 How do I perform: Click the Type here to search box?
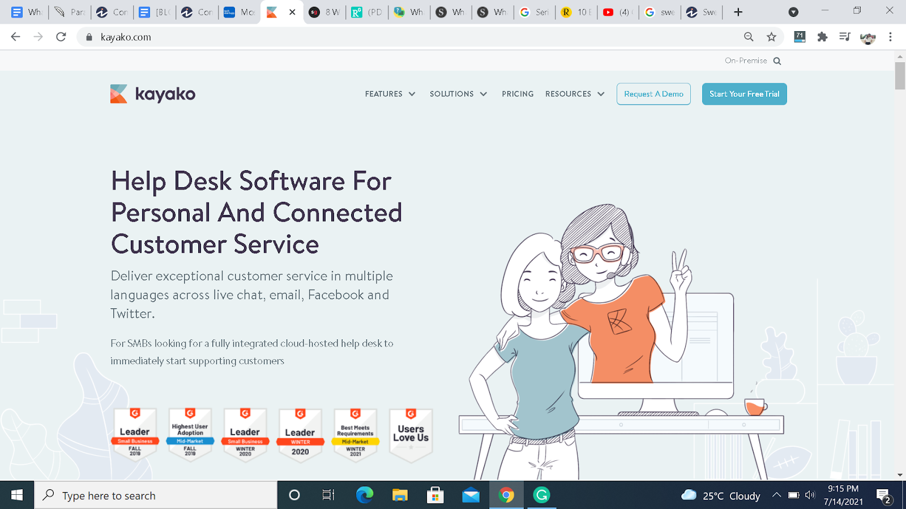click(x=156, y=495)
